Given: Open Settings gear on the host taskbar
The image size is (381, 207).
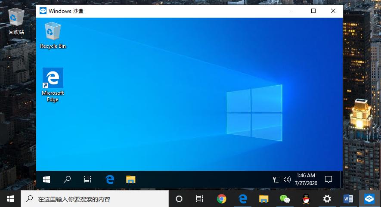Looking at the screenshot, I should coord(327,199).
